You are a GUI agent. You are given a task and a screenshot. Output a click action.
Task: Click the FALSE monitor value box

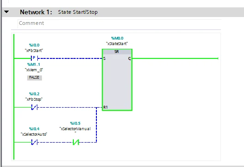coord(35,78)
